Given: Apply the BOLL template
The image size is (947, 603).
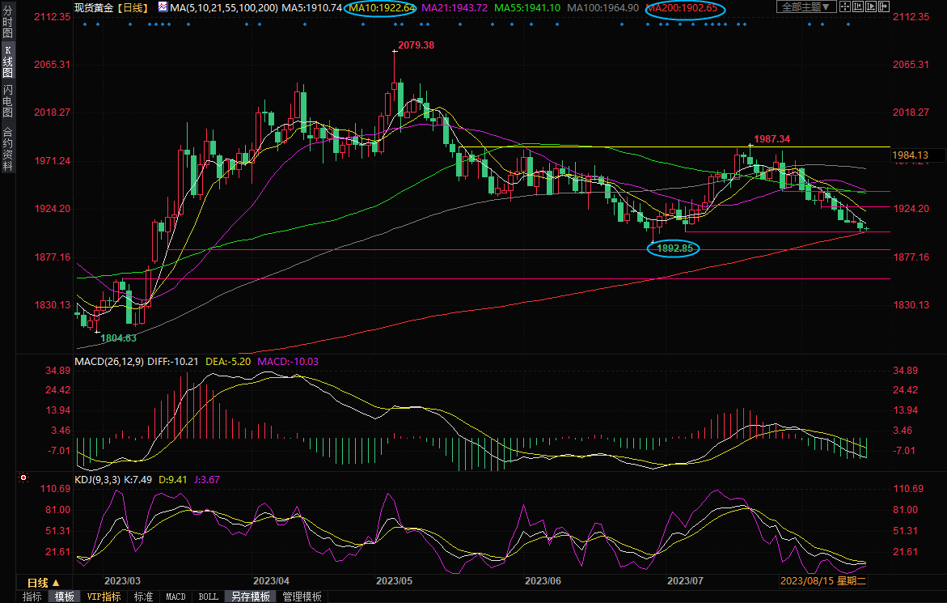Looking at the screenshot, I should pyautogui.click(x=208, y=597).
